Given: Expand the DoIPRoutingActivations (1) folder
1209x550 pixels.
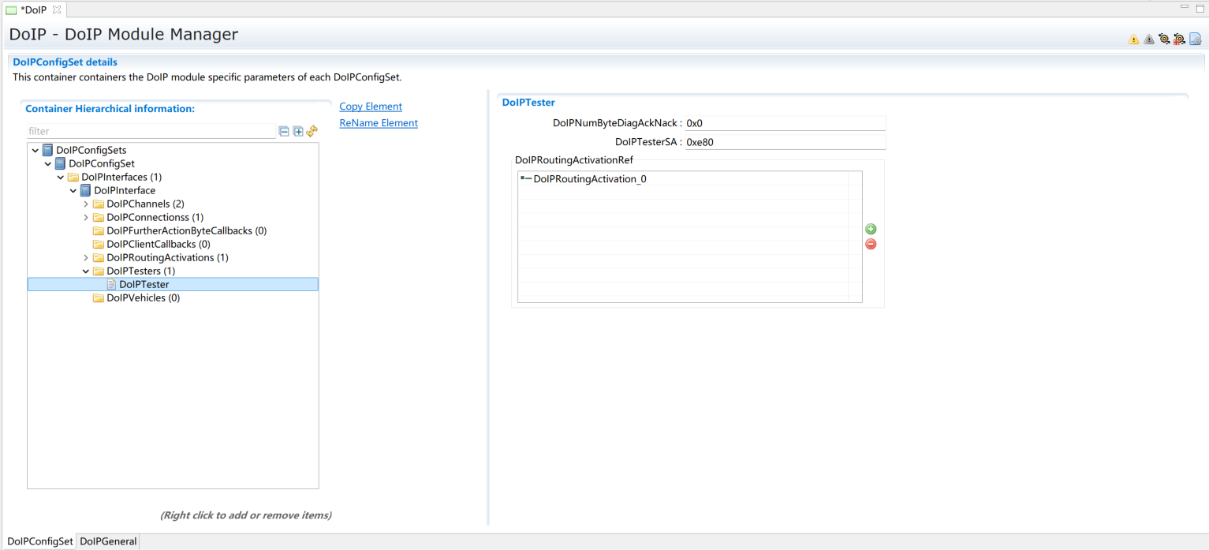Looking at the screenshot, I should [x=86, y=258].
